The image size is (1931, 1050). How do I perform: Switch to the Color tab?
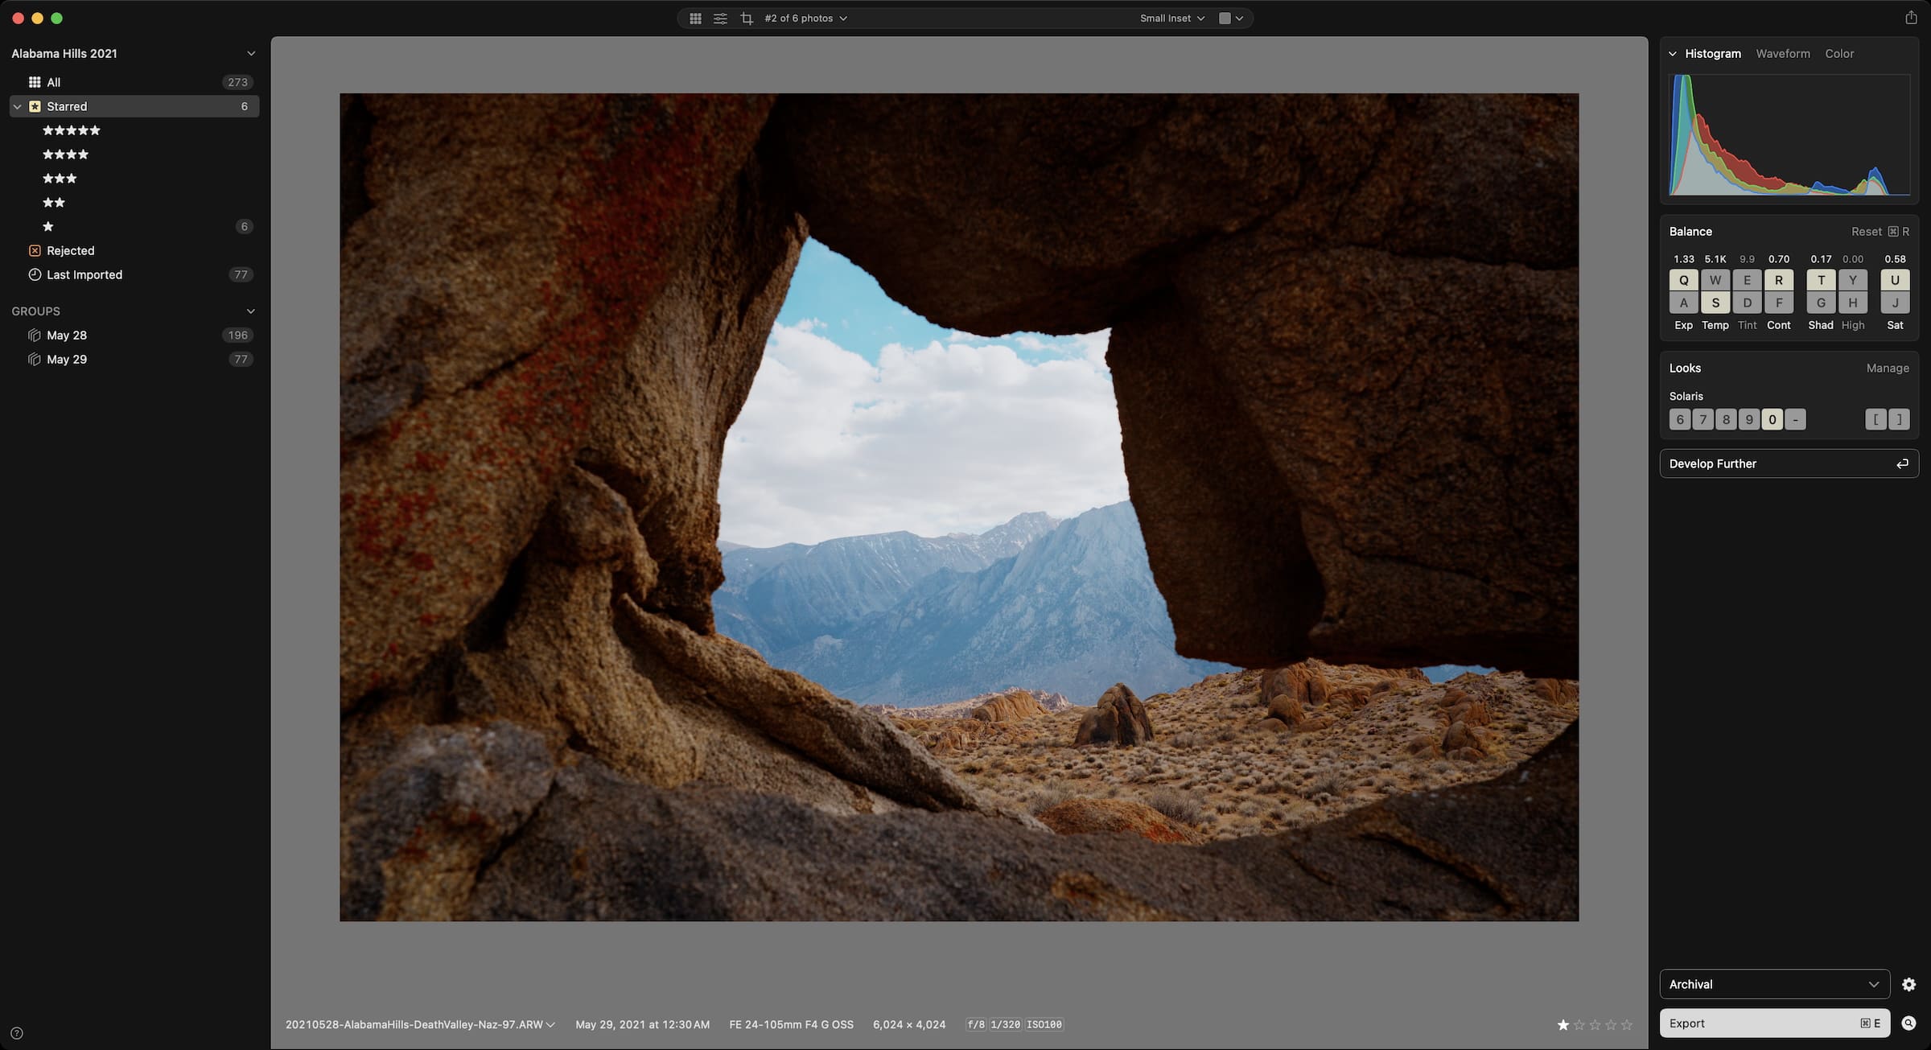pos(1838,53)
